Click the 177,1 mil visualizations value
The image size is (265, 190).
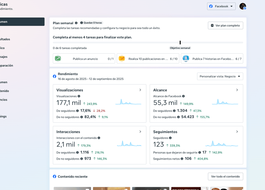click(x=69, y=103)
